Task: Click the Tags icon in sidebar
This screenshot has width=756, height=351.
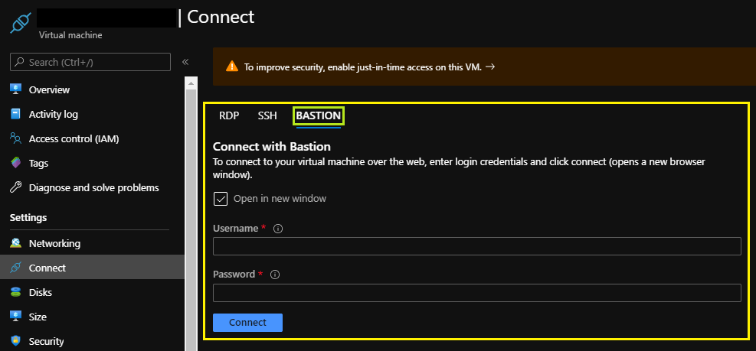Action: (x=16, y=163)
